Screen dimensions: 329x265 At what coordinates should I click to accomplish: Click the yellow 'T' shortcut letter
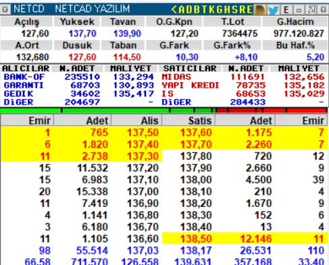tap(204, 9)
